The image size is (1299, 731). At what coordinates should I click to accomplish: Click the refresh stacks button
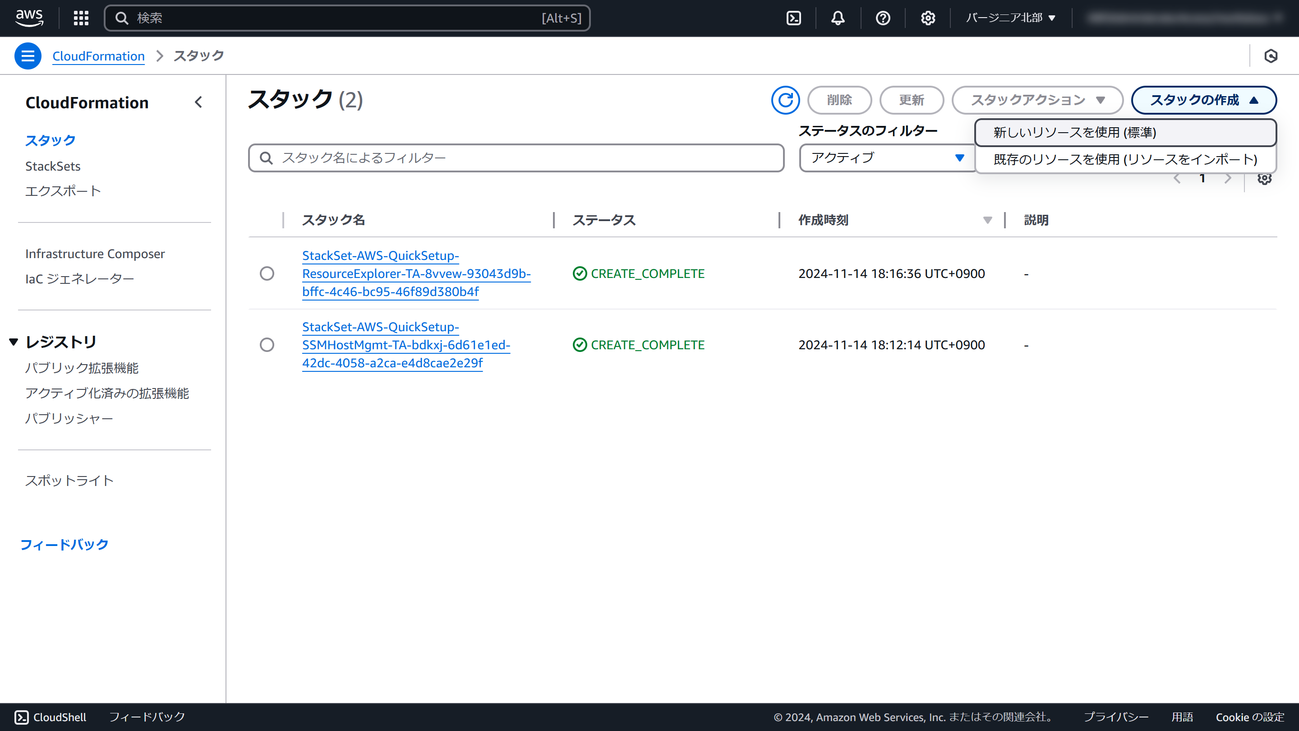click(x=785, y=100)
